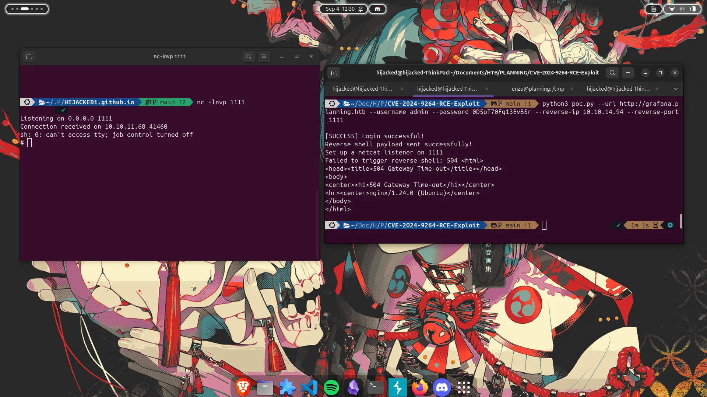Open Firefox from the dock
The height and width of the screenshot is (397, 707).
point(420,387)
